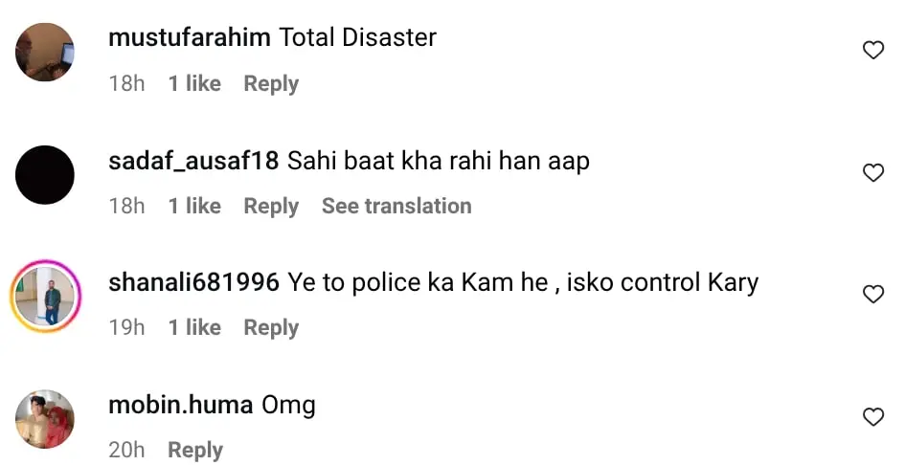Screen dimensions: 905x465
Task: Tap heart icon on sadaf_ausaf18's comment
Action: pos(873,173)
